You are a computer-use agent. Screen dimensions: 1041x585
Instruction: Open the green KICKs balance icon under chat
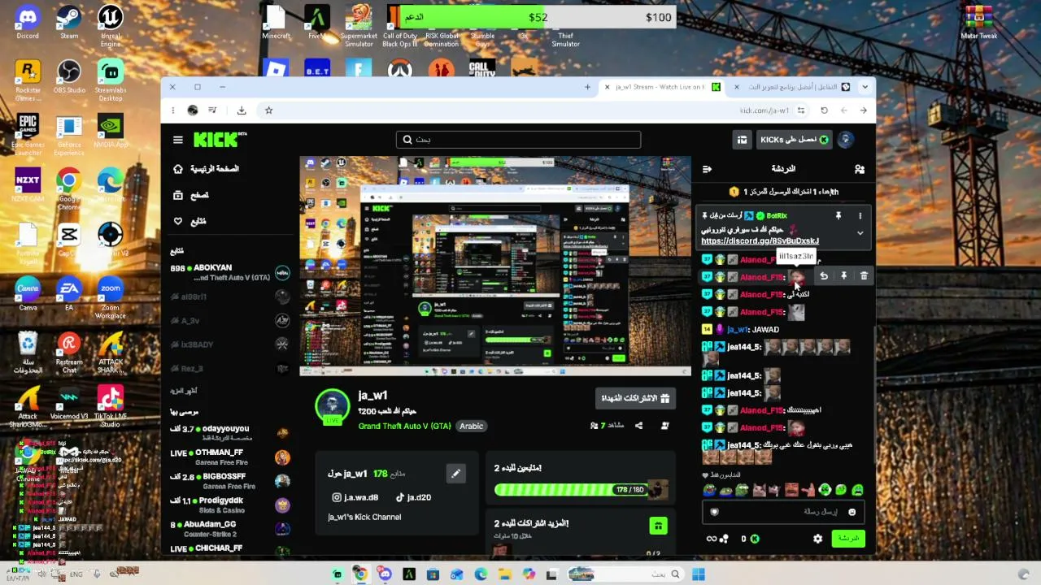pos(754,539)
